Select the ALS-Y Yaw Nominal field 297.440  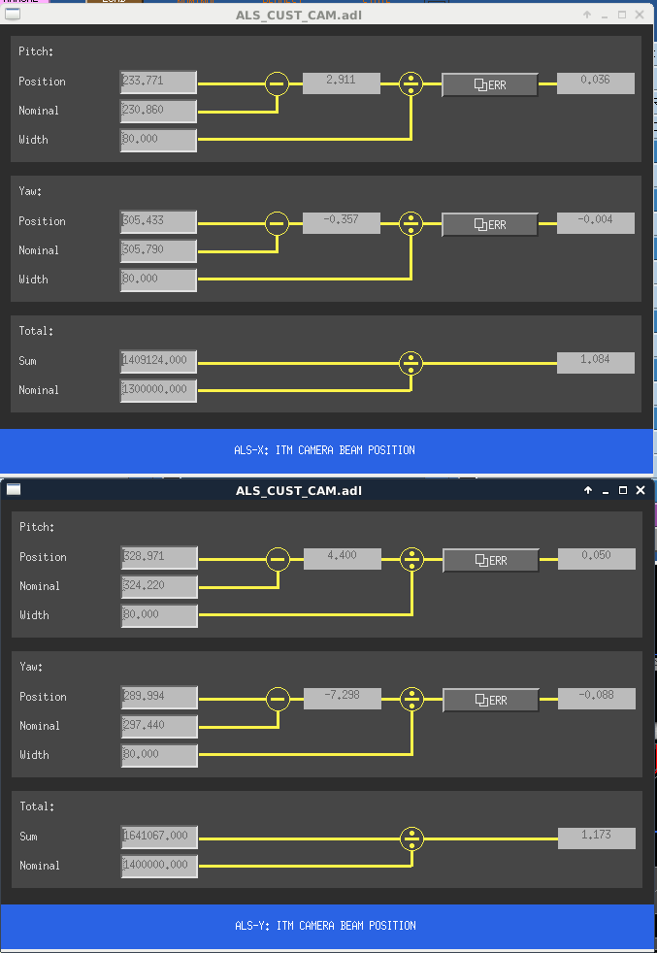click(159, 727)
